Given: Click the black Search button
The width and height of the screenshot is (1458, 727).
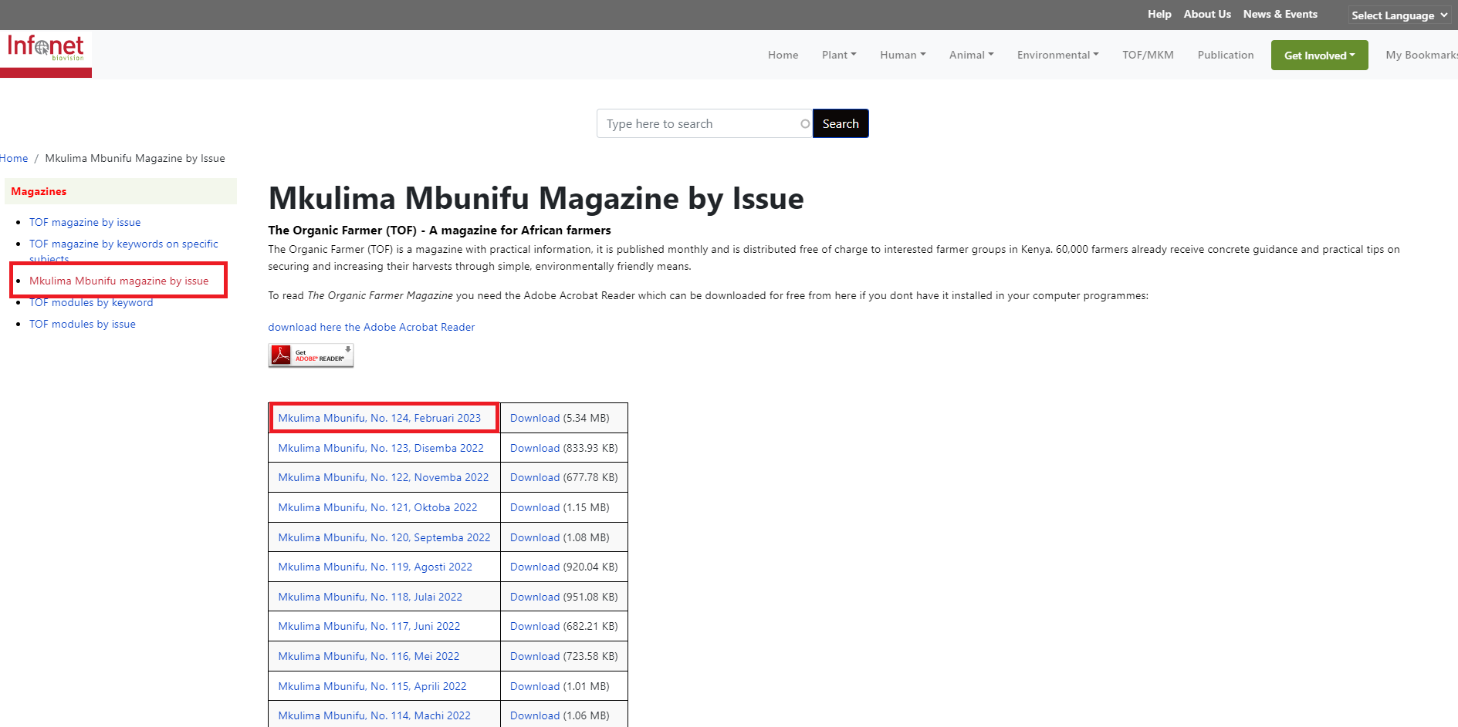Looking at the screenshot, I should click(x=841, y=123).
